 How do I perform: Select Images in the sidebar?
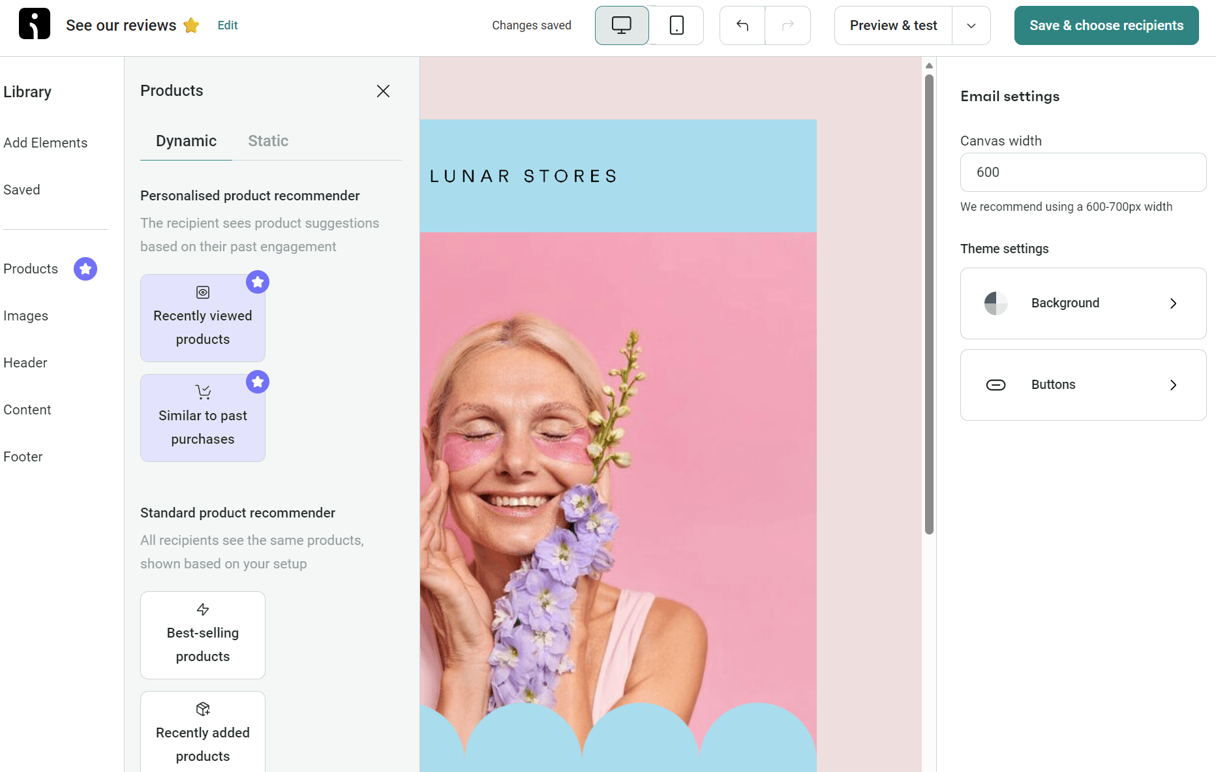(25, 316)
